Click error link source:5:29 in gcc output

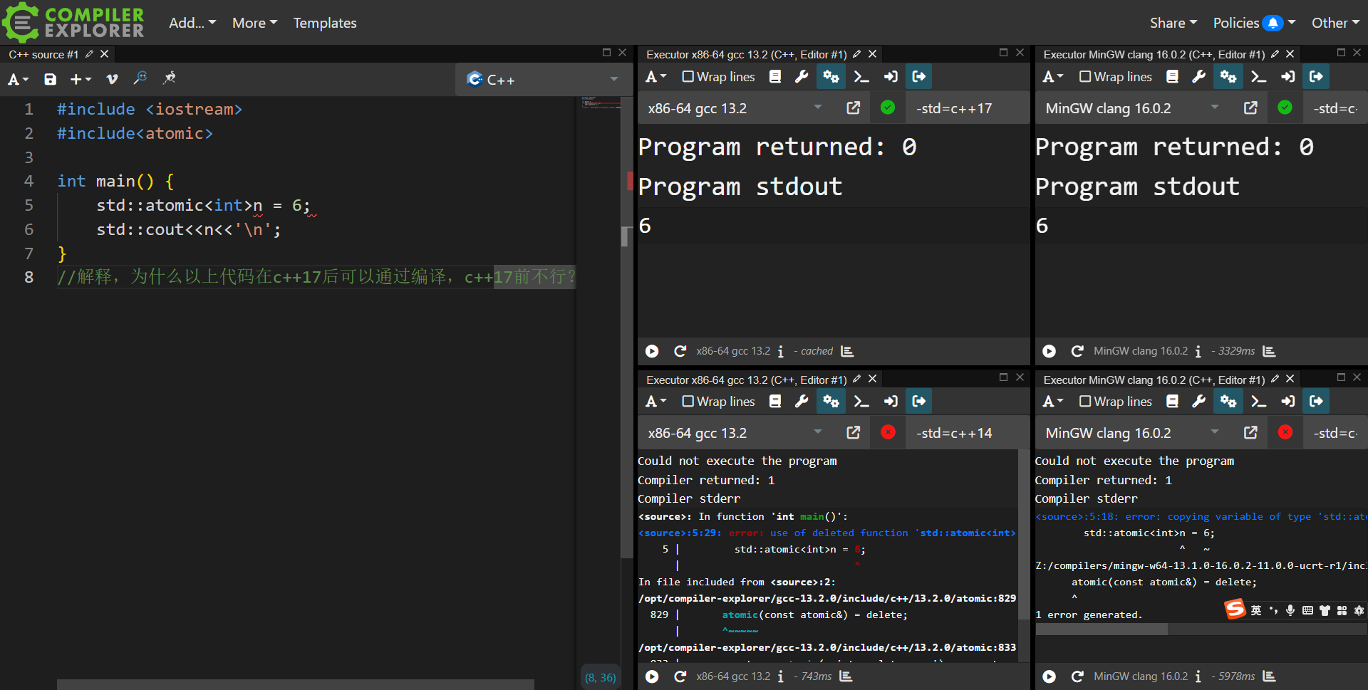pyautogui.click(x=680, y=533)
